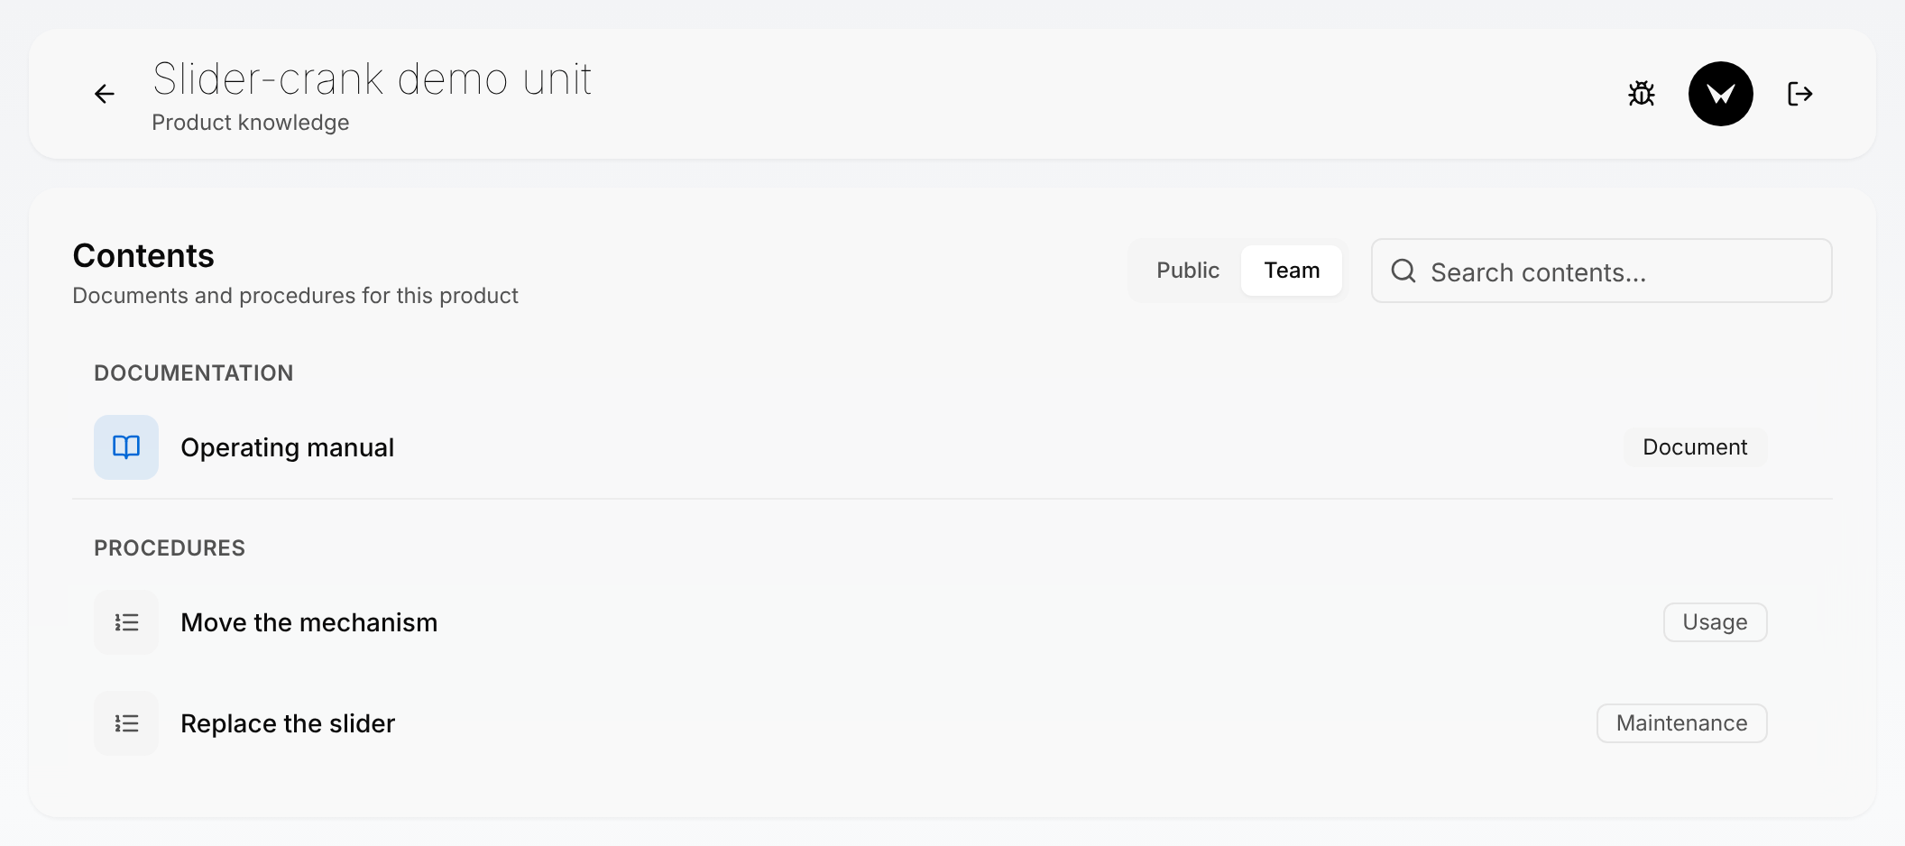The image size is (1905, 846).
Task: Open the round black profile avatar
Action: pyautogui.click(x=1721, y=94)
